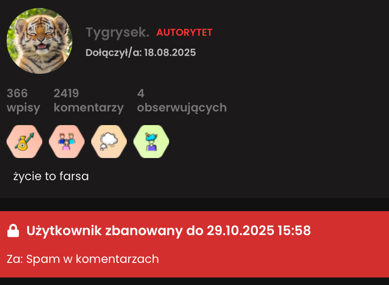The height and width of the screenshot is (285, 389).
Task: Click the 2419 comments count number
Action: coord(66,93)
